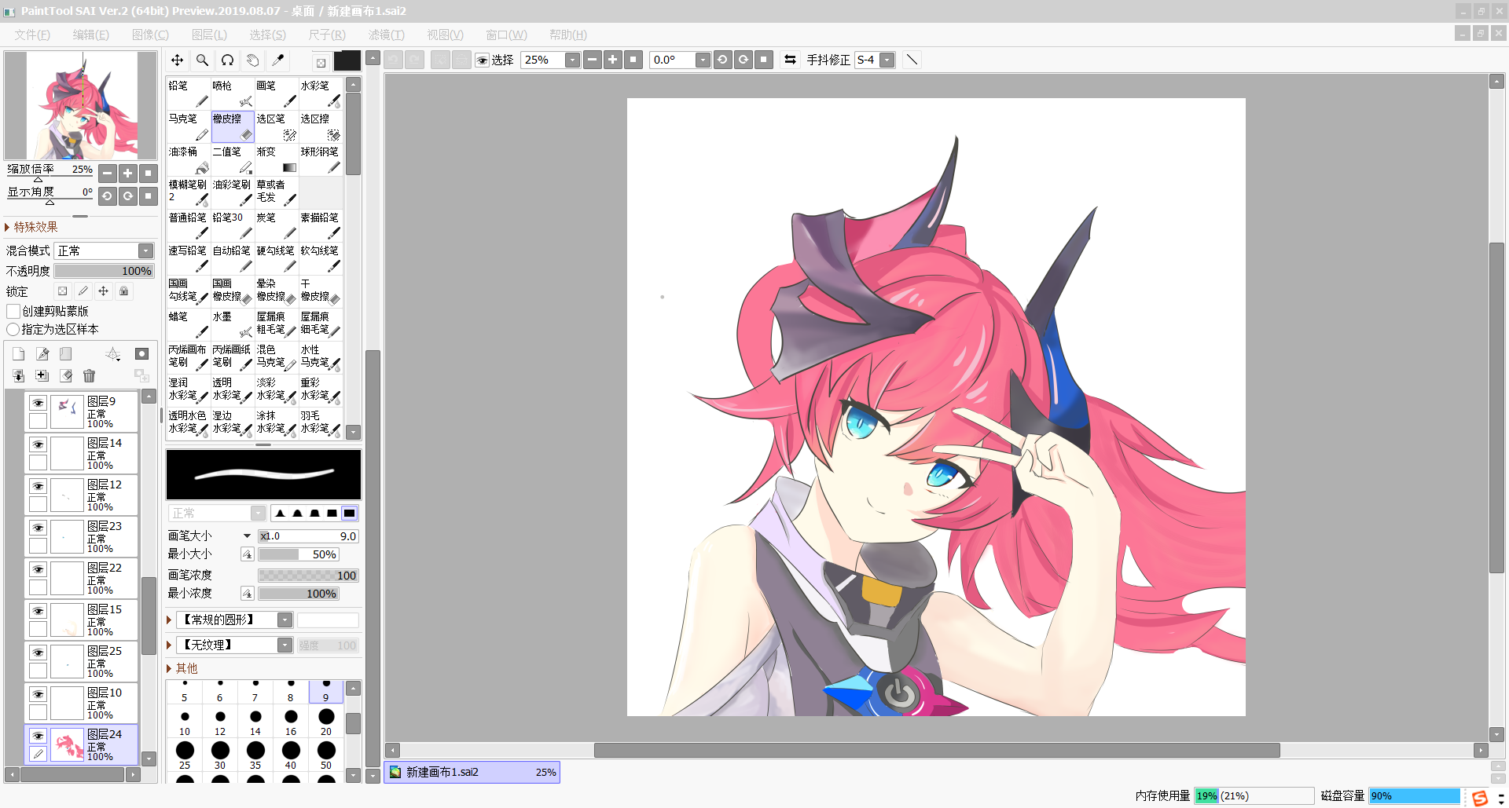
Task: Select the 橡皮擦 eraser tool
Action: click(x=233, y=126)
